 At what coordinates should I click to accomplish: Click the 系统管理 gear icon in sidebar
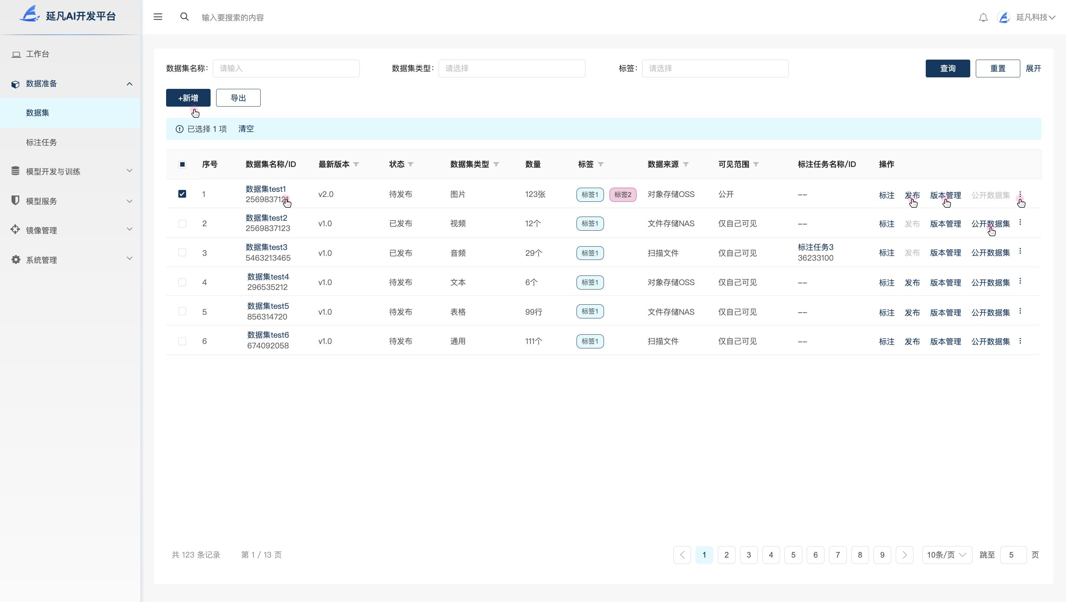[15, 260]
